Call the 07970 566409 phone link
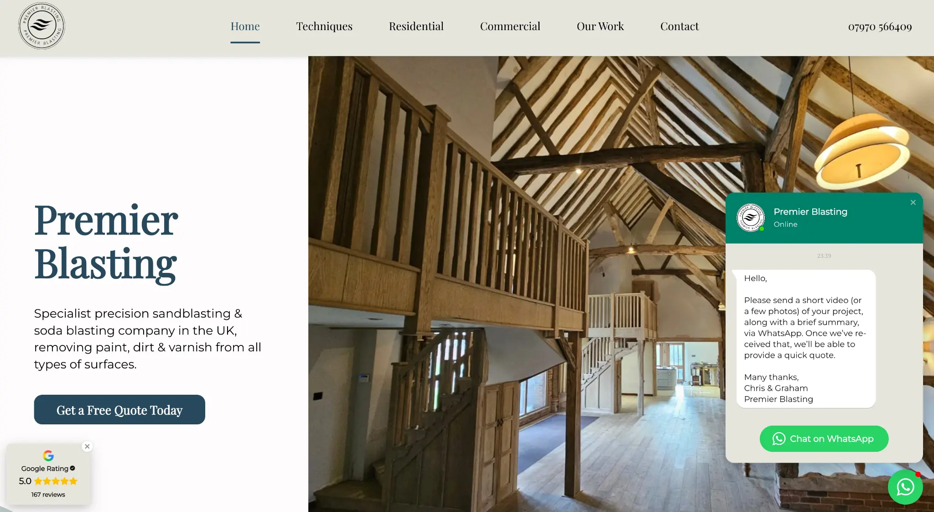Viewport: 934px width, 512px height. (x=880, y=27)
